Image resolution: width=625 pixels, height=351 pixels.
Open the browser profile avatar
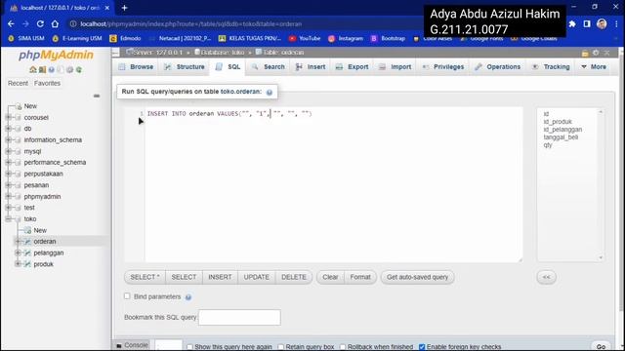click(x=602, y=23)
